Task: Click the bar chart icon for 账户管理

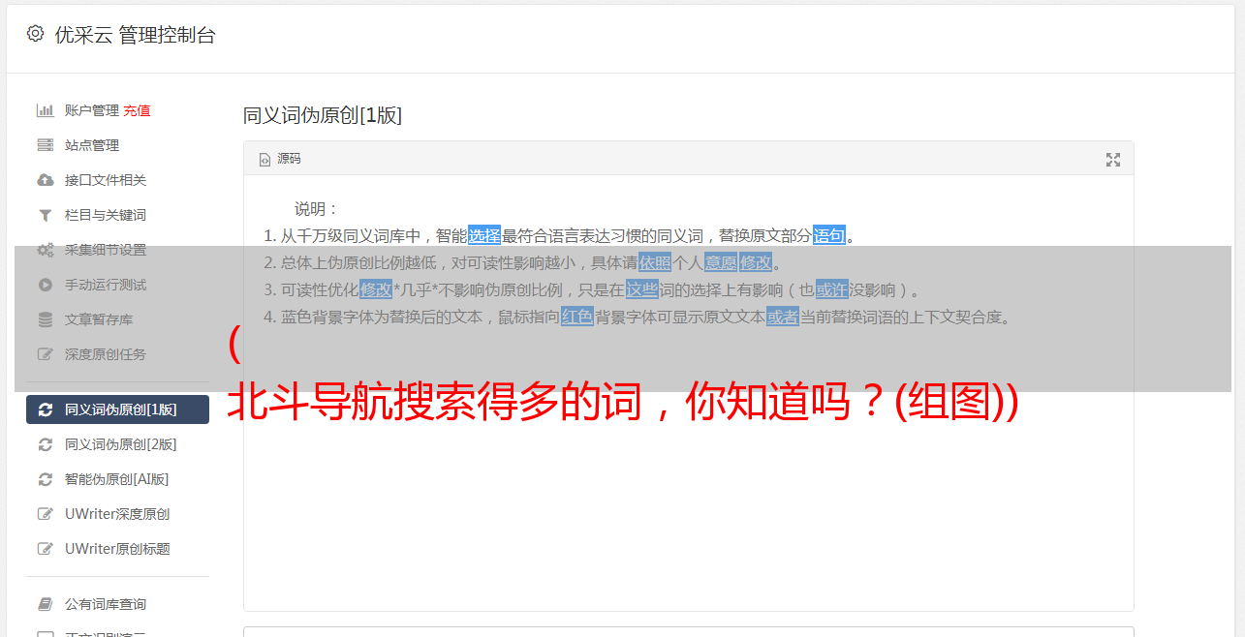Action: point(45,110)
